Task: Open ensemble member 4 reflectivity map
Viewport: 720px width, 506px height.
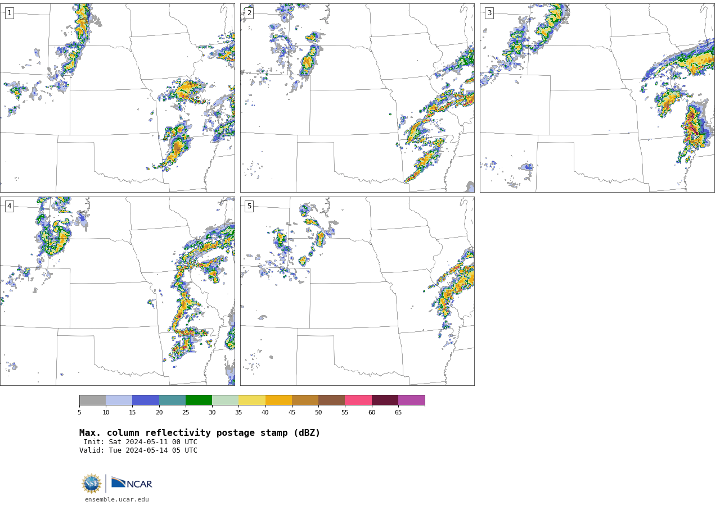Action: (x=117, y=291)
